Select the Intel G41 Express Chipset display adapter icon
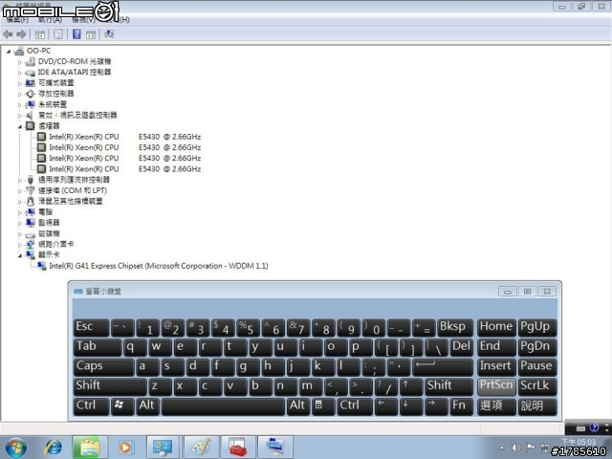612x459 pixels. [x=41, y=266]
